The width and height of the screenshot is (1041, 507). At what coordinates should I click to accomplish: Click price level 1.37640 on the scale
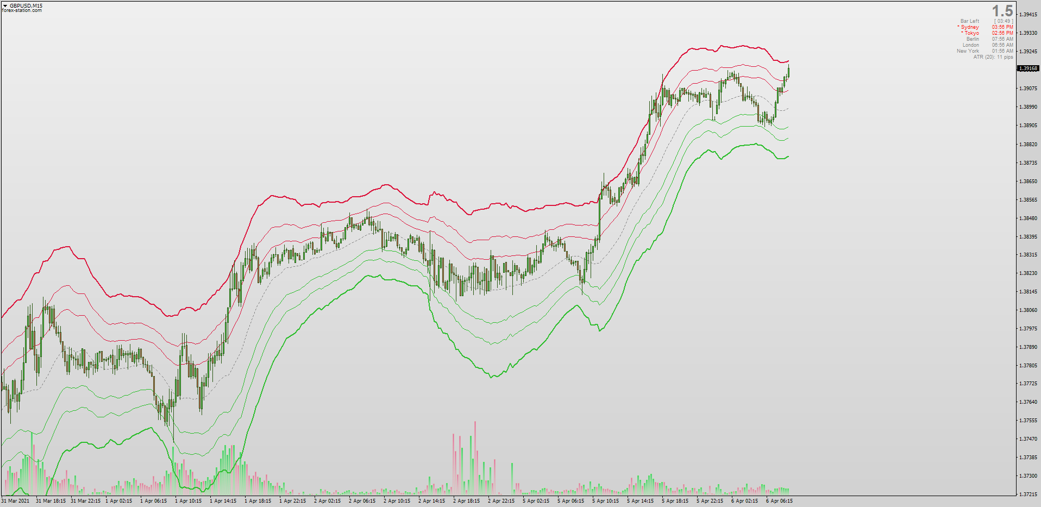point(1029,402)
